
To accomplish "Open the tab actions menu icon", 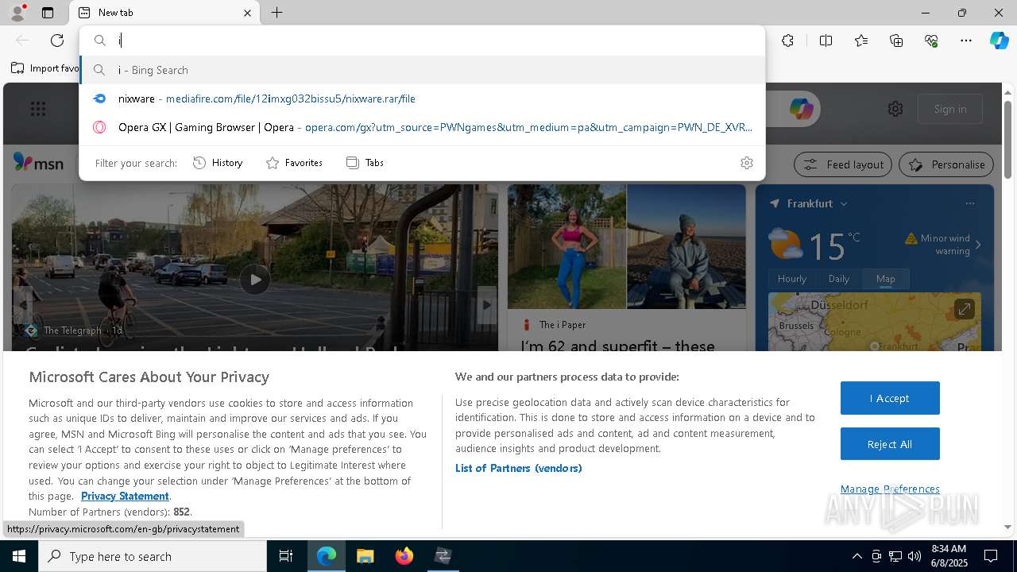I will 48,13.
